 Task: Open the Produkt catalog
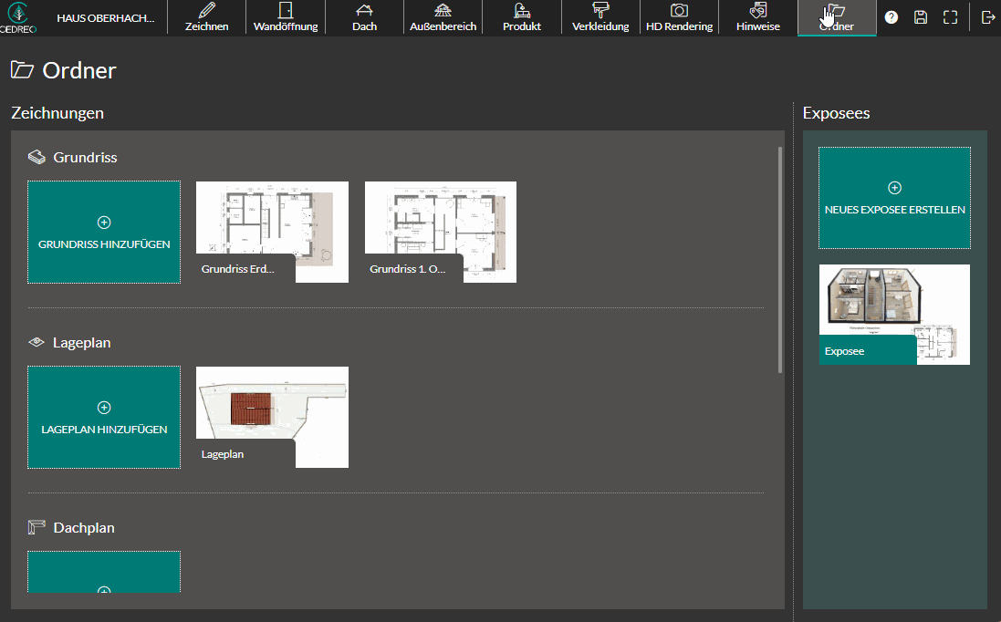(522, 17)
